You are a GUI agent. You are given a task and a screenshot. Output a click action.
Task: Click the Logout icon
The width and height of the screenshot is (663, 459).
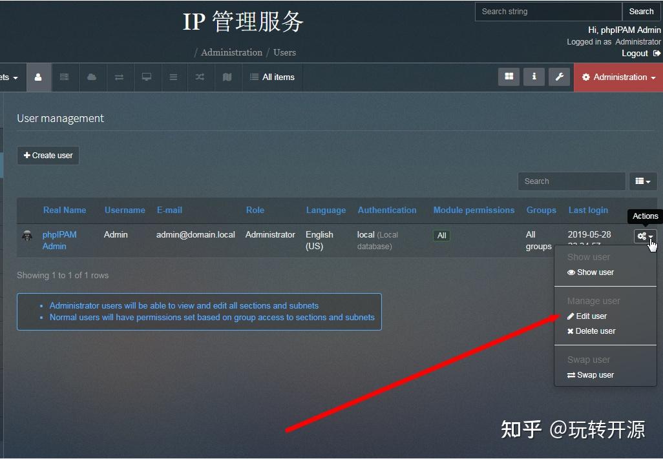[657, 53]
